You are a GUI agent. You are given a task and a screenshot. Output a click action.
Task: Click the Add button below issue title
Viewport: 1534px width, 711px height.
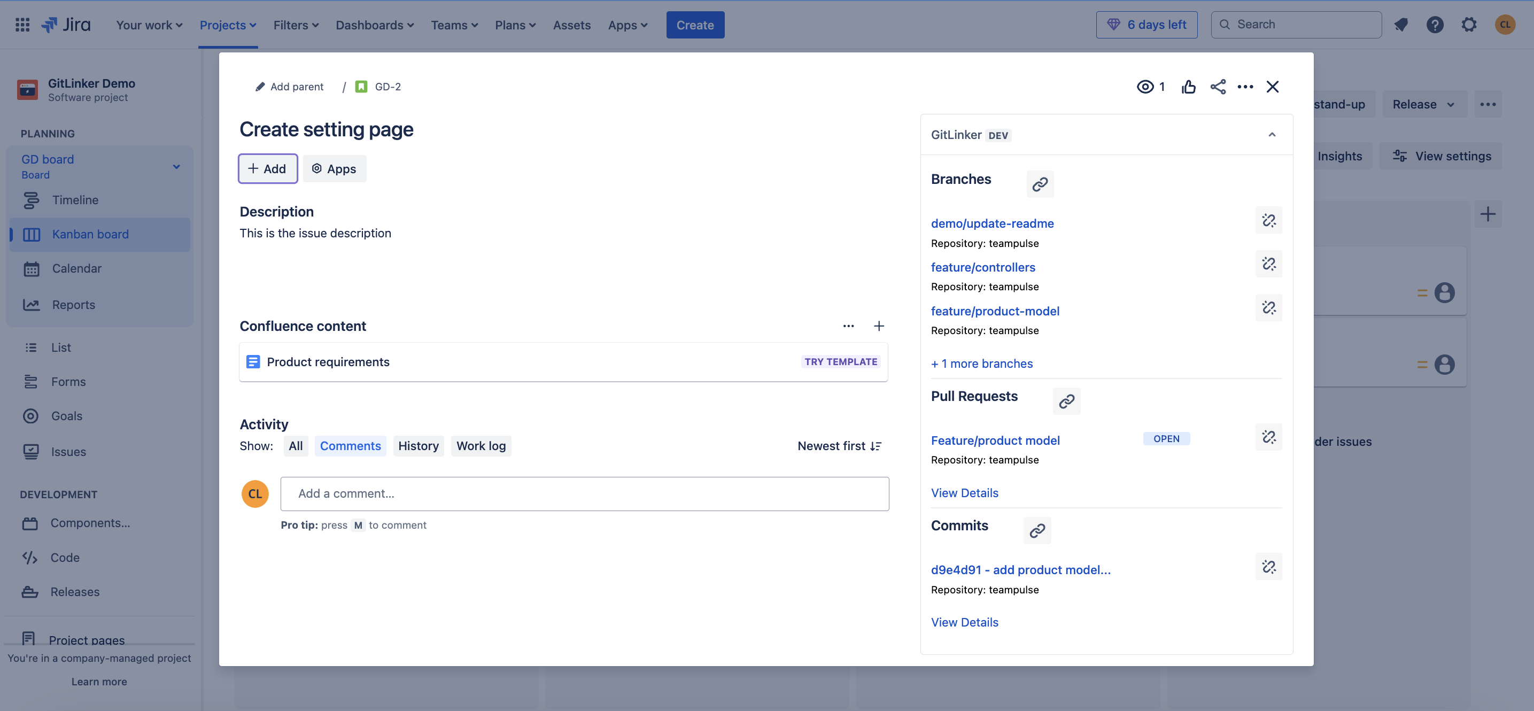click(x=267, y=168)
